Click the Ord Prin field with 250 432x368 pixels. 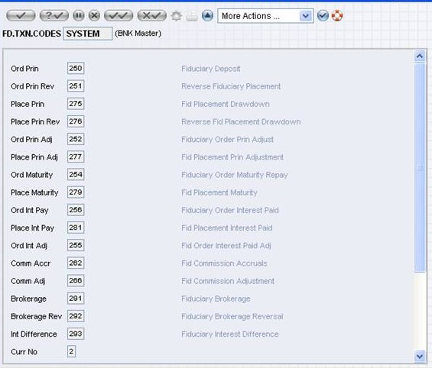(76, 68)
